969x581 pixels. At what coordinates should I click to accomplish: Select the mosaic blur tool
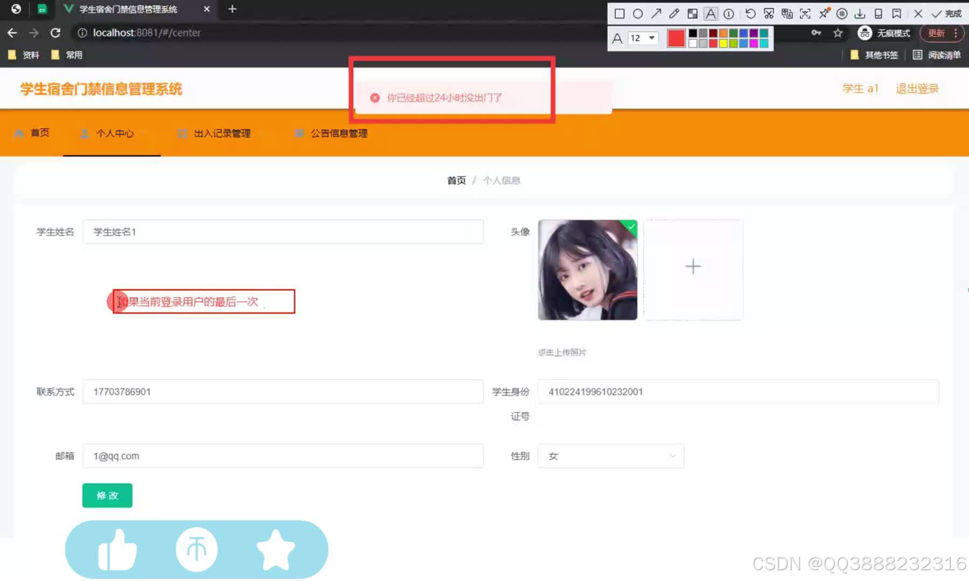[693, 13]
